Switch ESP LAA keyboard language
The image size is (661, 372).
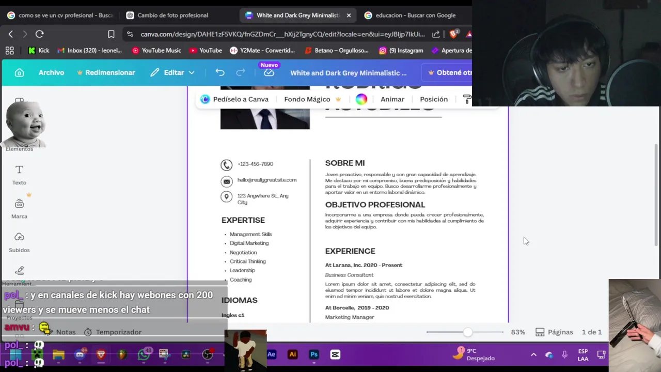point(583,354)
